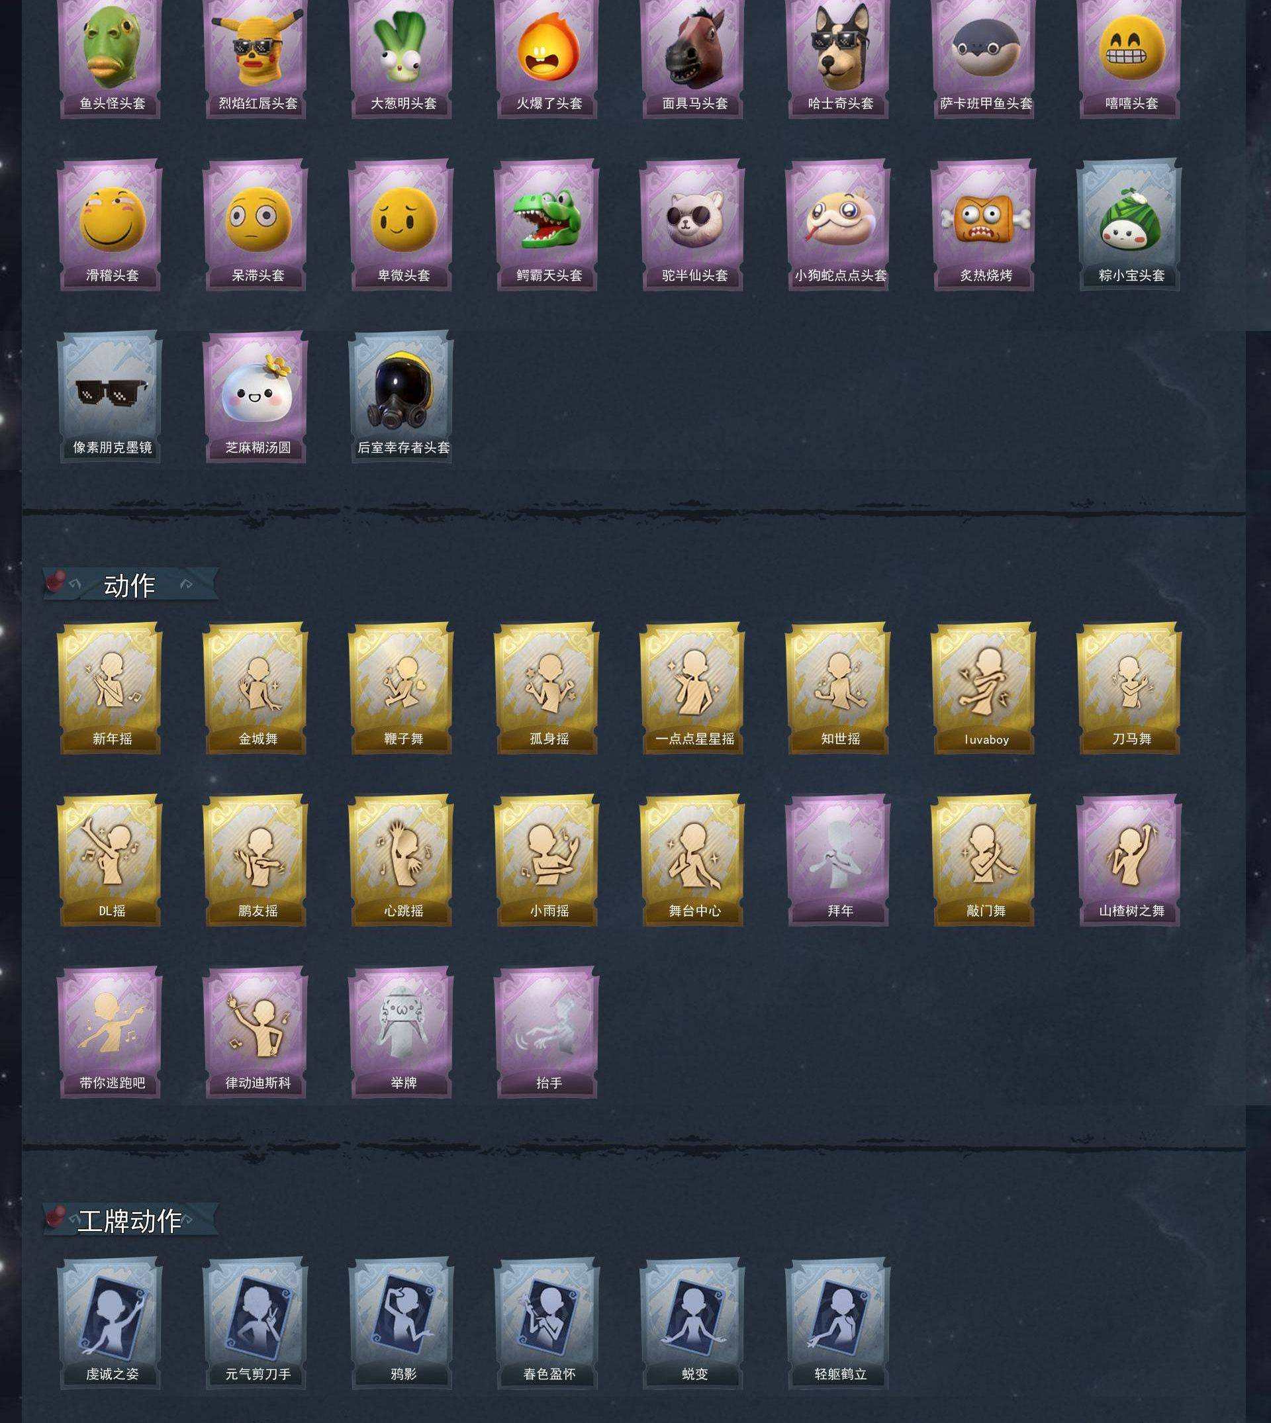This screenshot has height=1423, width=1271.
Task: Select the 粽小宝头套 green dumpling mask
Action: 1129,225
